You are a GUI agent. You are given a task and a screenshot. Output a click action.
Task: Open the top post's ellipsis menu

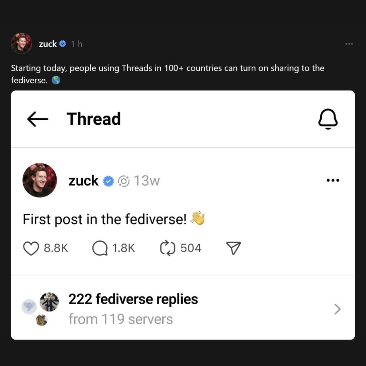click(x=349, y=44)
